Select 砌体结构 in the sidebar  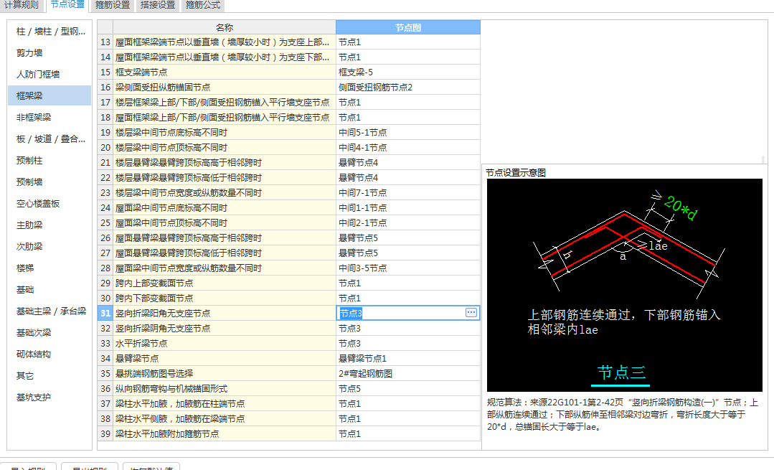[49, 354]
